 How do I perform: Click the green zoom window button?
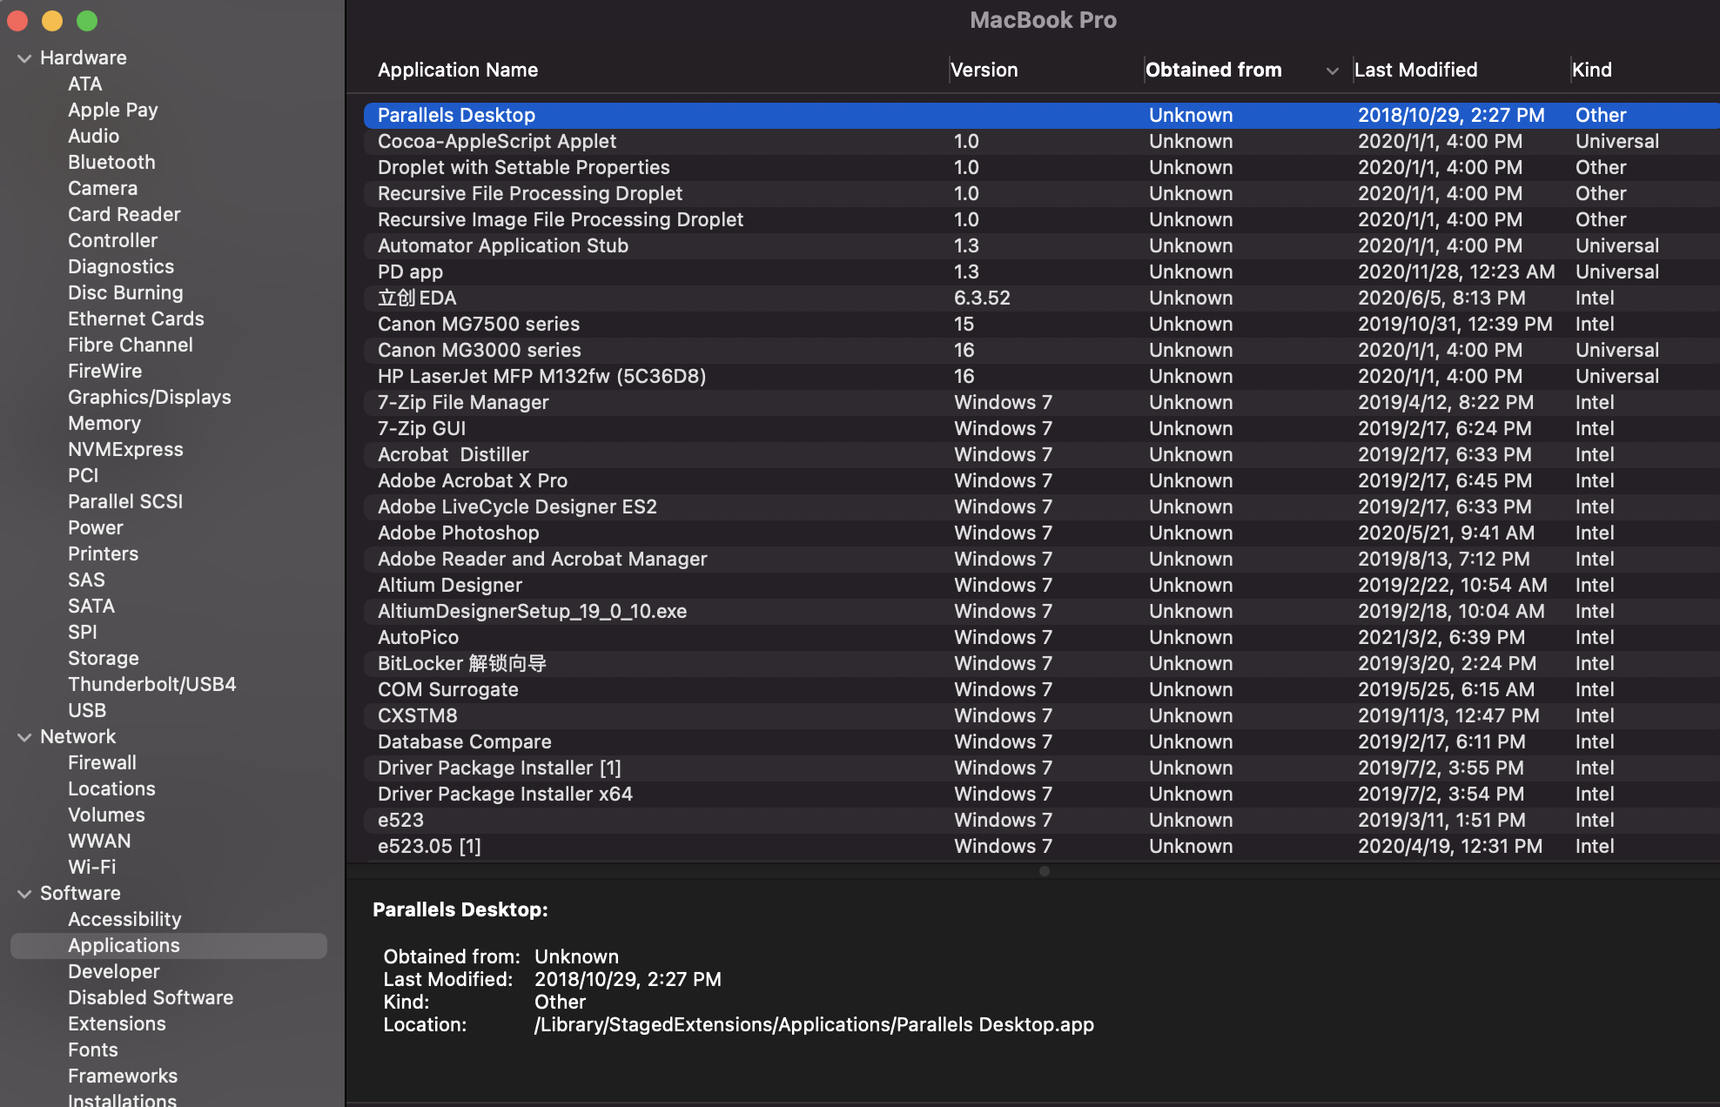[87, 21]
